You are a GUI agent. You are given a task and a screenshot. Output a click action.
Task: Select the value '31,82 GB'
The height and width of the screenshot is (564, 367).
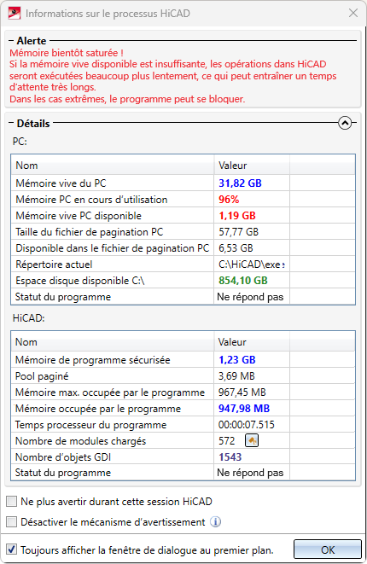(x=240, y=183)
